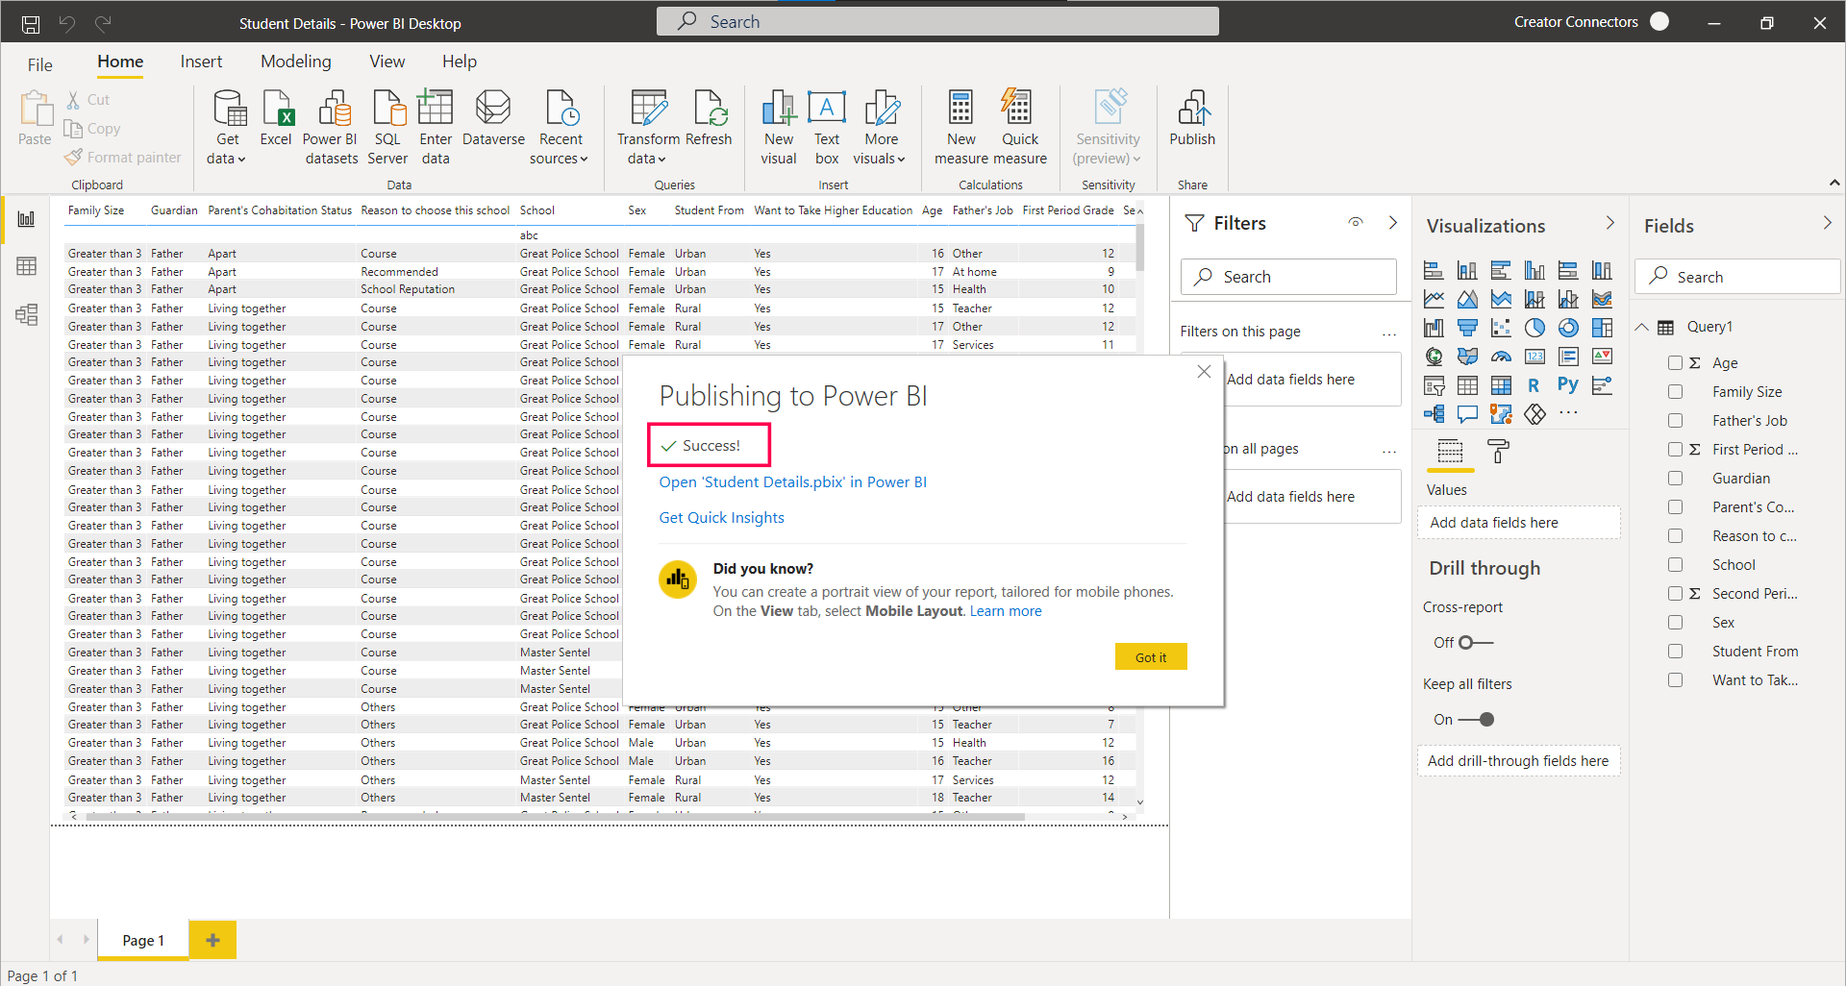Tick the Guardian field checkbox
Viewport: 1846px width, 986px height.
pyautogui.click(x=1675, y=479)
